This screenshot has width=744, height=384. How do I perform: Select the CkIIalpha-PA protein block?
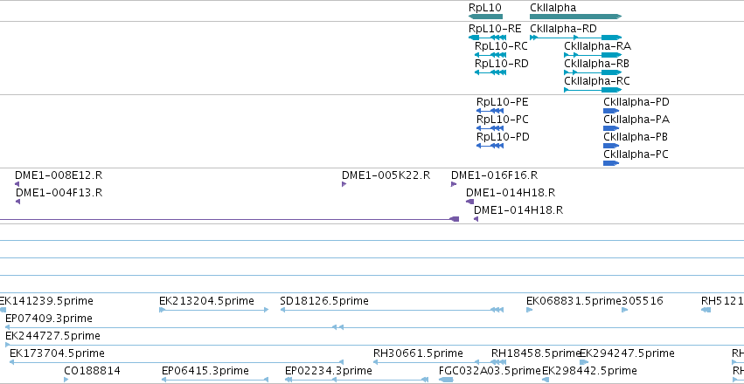611,128
